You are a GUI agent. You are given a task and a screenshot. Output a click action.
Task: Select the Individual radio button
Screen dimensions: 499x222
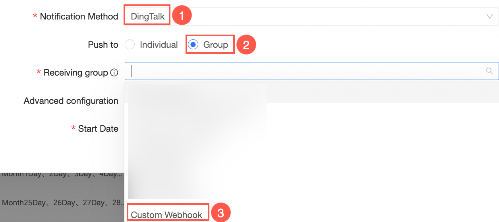[130, 45]
